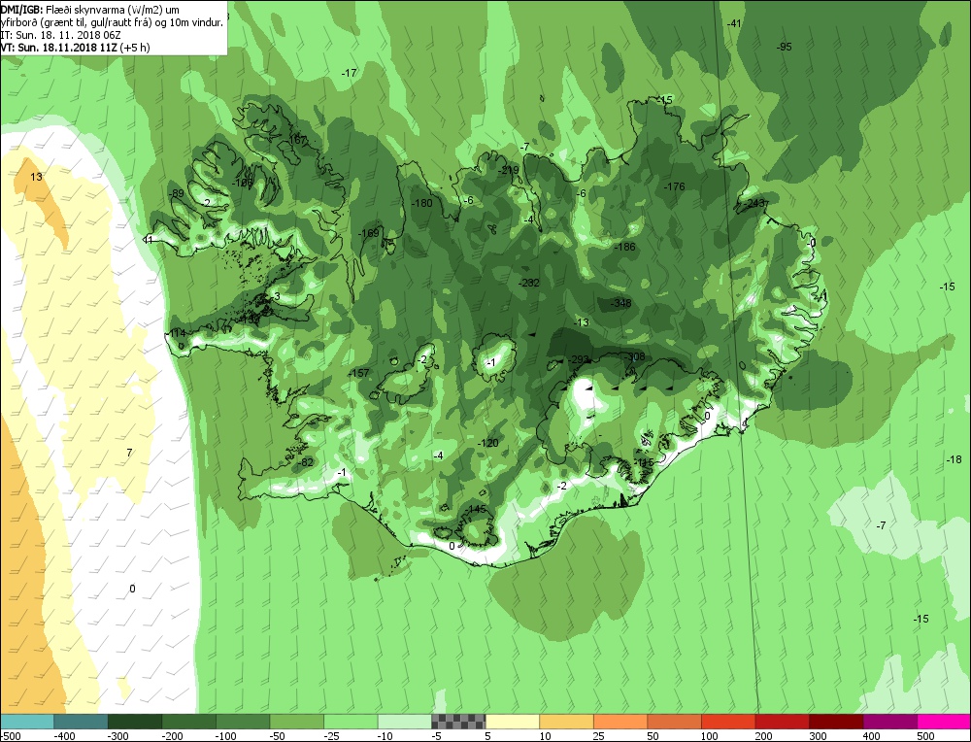Screen dimensions: 971x742
Task: Click the '-308' value on the map
Action: 635,356
